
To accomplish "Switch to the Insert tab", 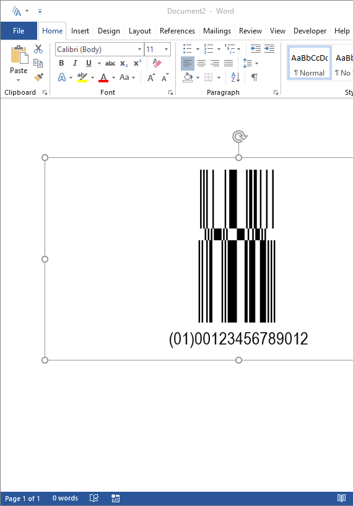I will (x=80, y=31).
